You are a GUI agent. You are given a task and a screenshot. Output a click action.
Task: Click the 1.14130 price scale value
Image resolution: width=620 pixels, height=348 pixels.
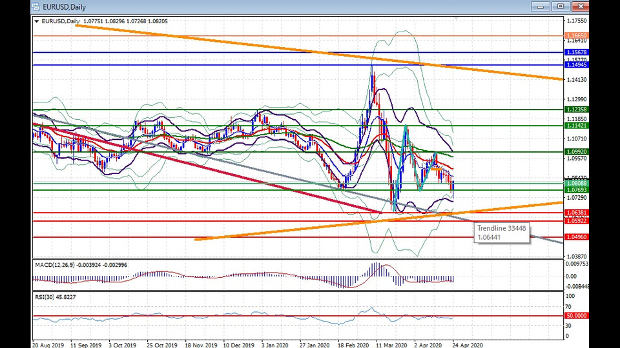click(x=576, y=80)
